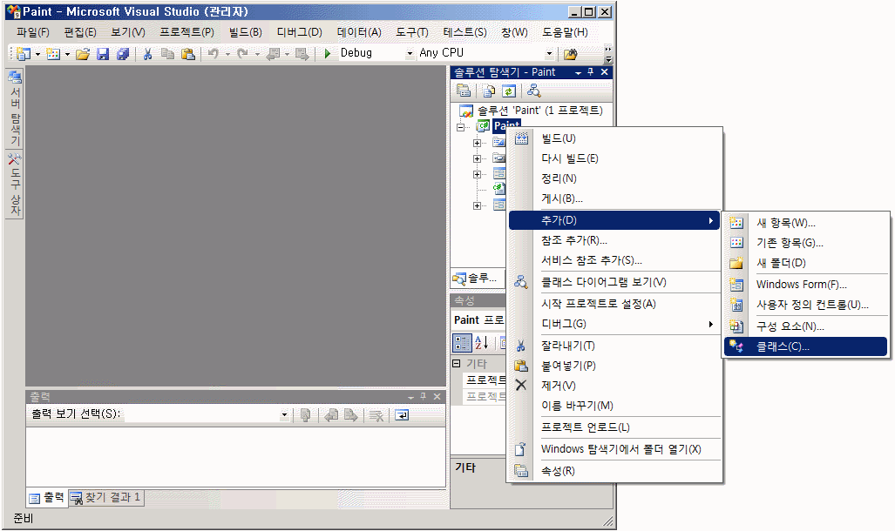The width and height of the screenshot is (895, 531).
Task: Choose 참조 추가(R)... in context menu
Action: tap(614, 240)
